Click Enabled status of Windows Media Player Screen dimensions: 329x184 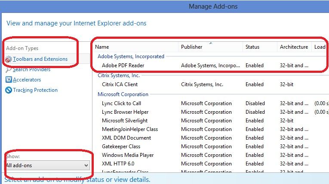pos(255,155)
